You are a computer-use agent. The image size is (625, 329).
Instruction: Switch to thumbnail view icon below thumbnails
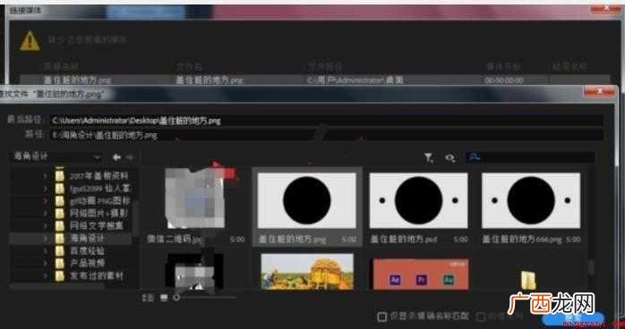coord(164,298)
